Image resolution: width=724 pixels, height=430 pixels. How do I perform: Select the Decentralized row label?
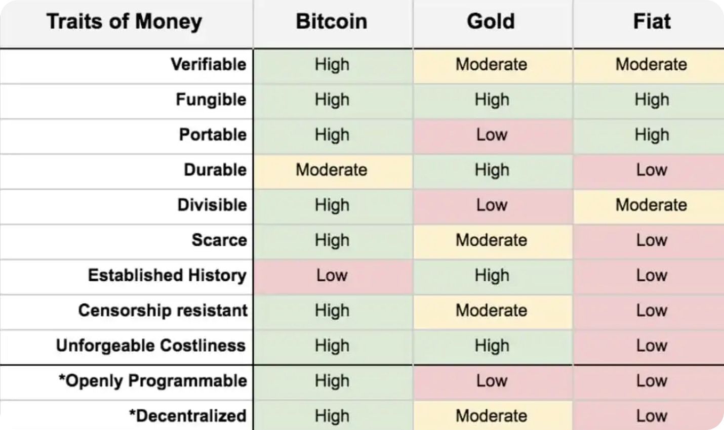[x=188, y=416]
